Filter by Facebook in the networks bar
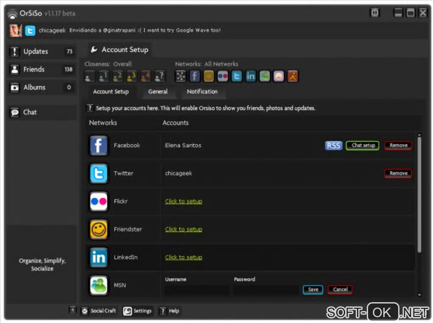Screen dimensions: 433x323 pyautogui.click(x=195, y=76)
